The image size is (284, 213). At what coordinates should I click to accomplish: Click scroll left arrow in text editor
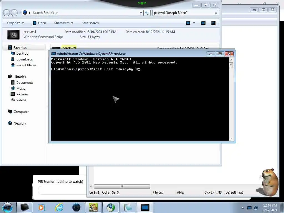pyautogui.click(x=91, y=186)
